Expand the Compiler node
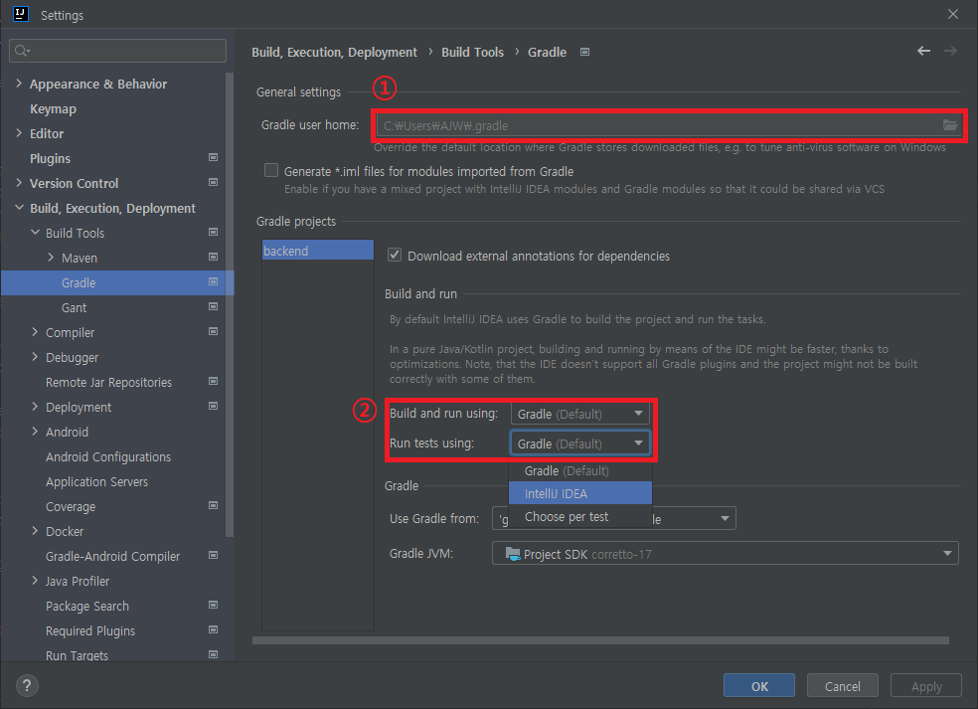The image size is (978, 709). pyautogui.click(x=35, y=332)
